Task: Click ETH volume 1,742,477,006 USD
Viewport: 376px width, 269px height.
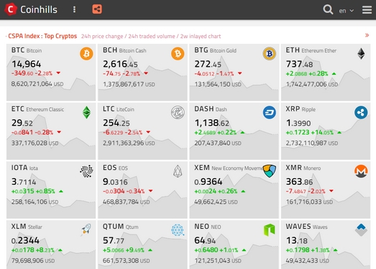Action: [x=312, y=84]
